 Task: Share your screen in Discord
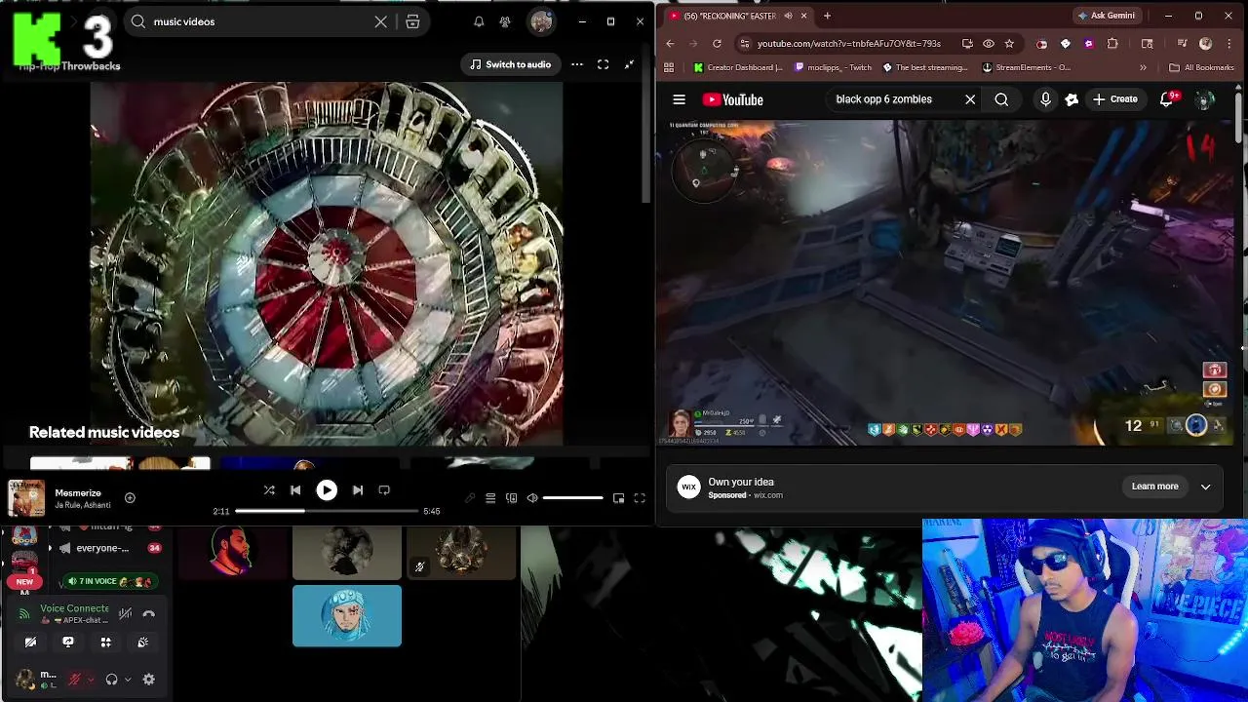click(68, 642)
